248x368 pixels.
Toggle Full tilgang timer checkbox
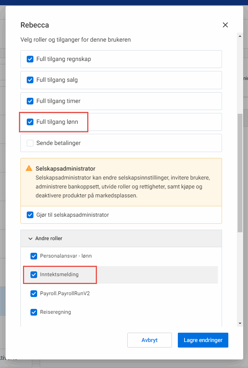(30, 101)
